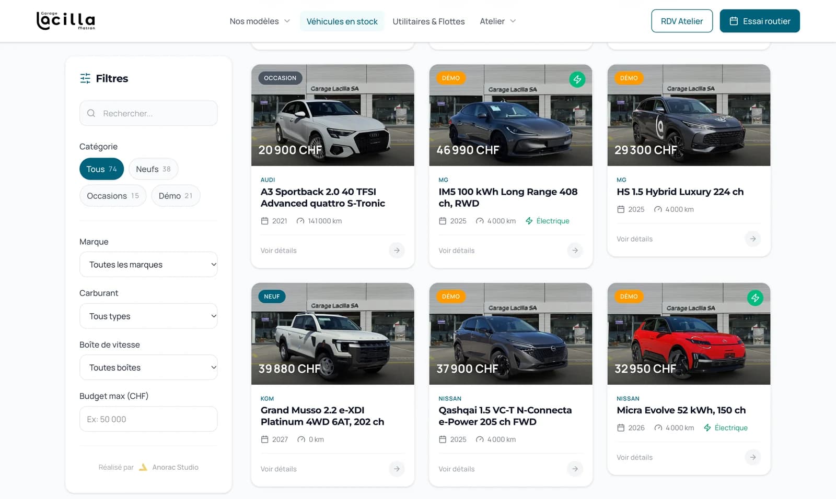Filter by Occasions 15 category

pos(113,196)
